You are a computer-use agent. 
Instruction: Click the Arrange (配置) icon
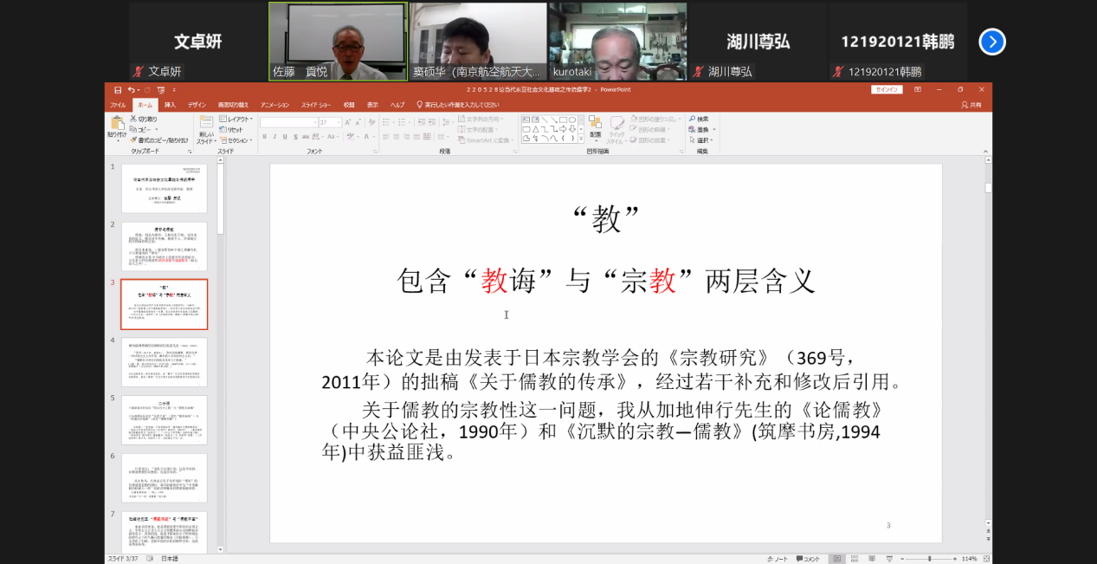click(596, 126)
